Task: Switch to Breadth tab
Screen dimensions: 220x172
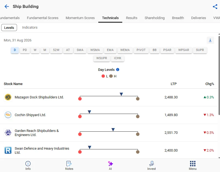Action: [178, 18]
